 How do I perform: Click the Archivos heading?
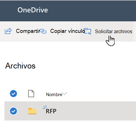(x=20, y=66)
